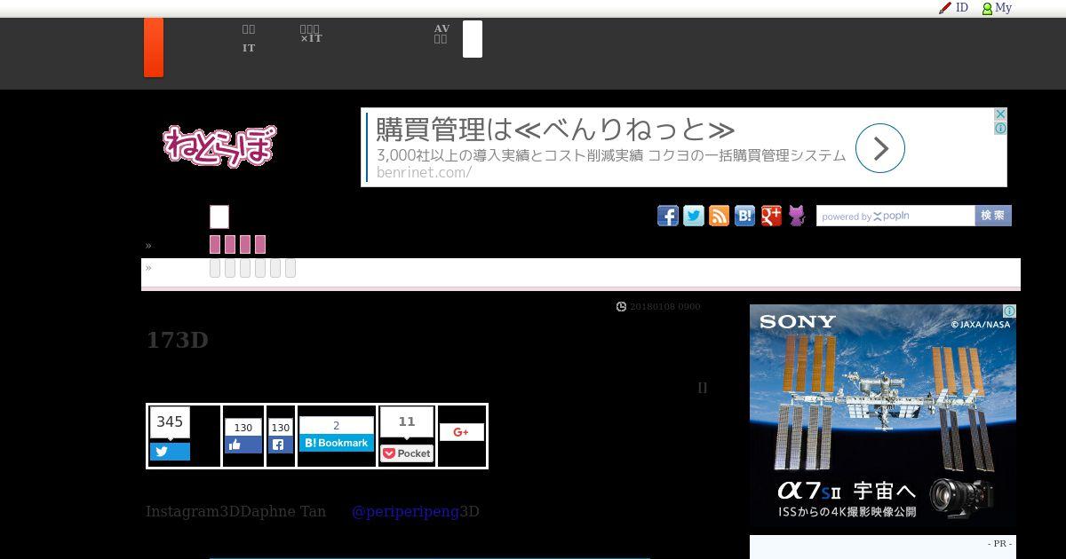This screenshot has width=1066, height=559.
Task: Click the pencil ID icon at top right
Action: point(945,8)
